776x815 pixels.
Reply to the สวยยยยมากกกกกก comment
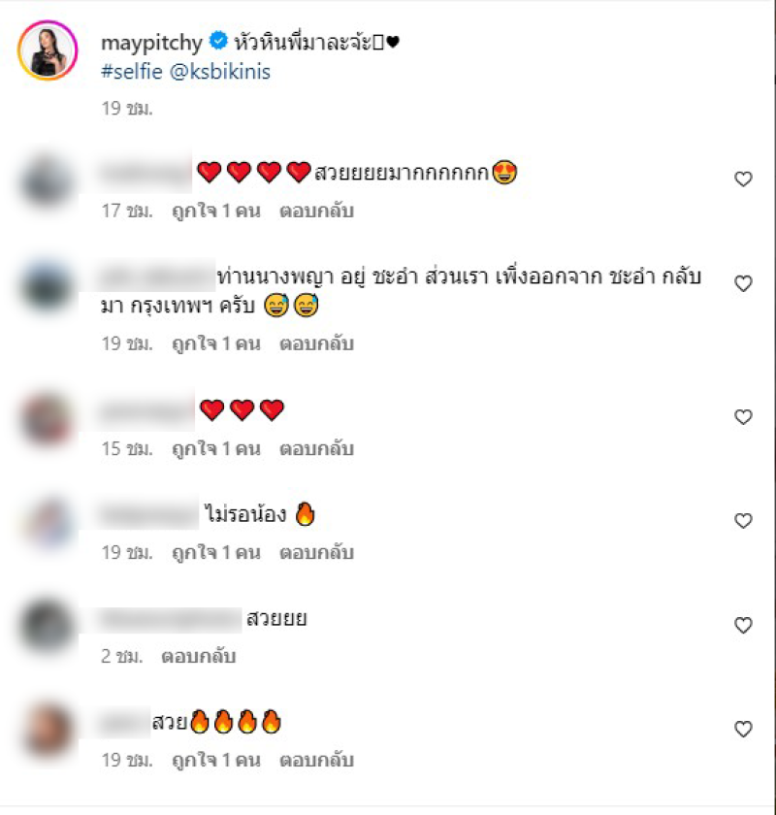click(x=316, y=212)
